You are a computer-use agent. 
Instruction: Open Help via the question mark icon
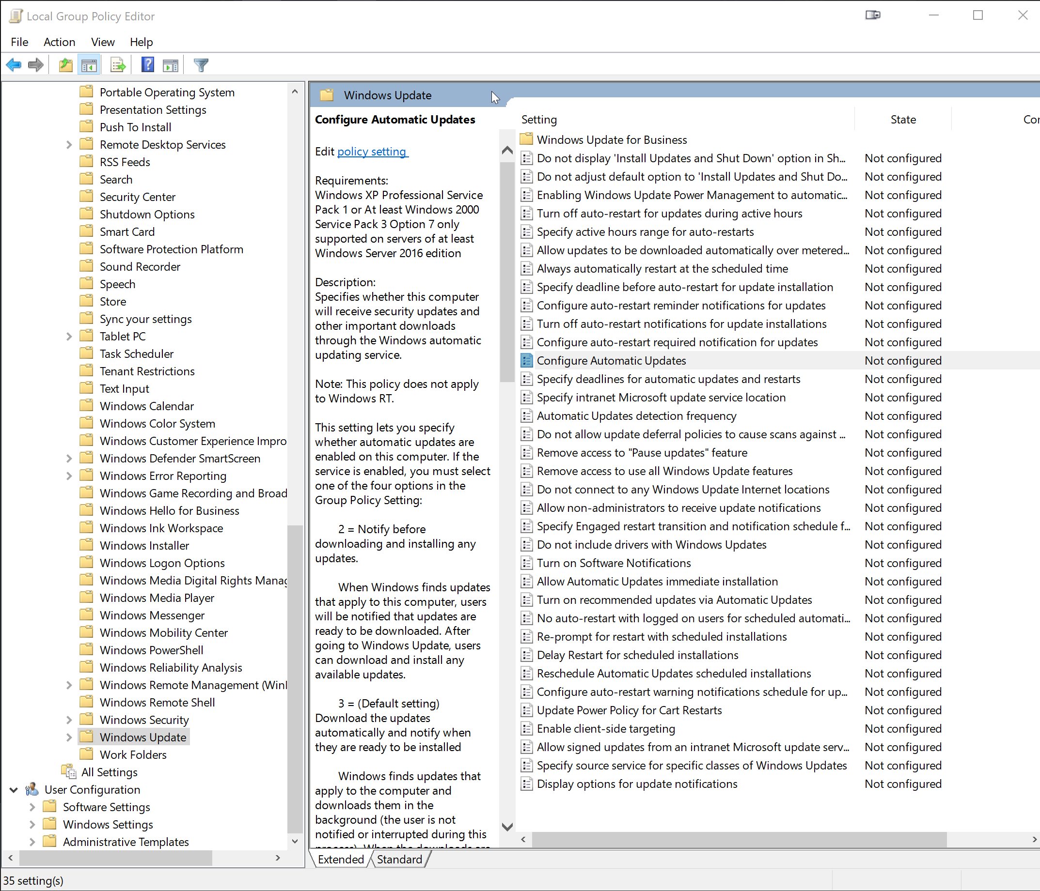coord(147,64)
